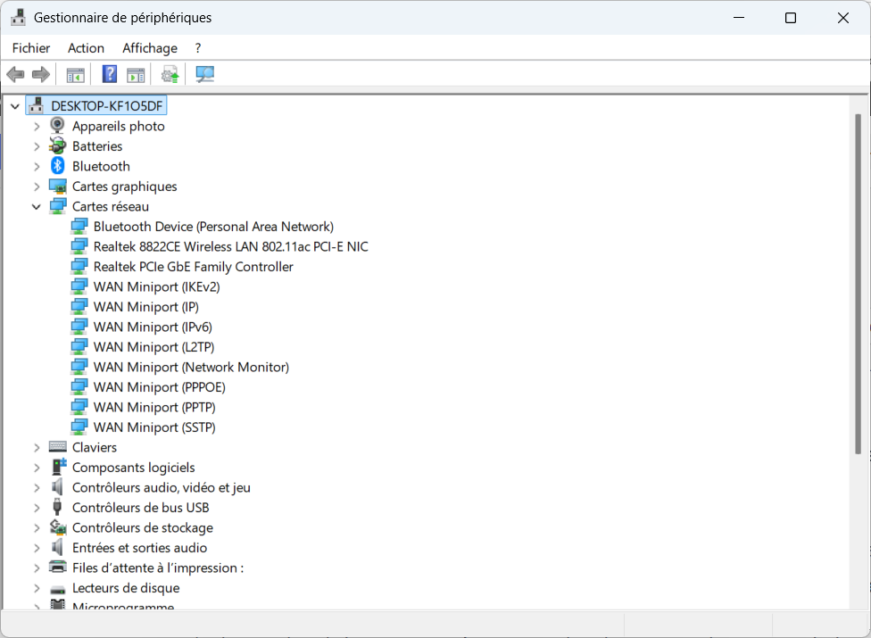
Task: Click the Entrées et sorties audio icon
Action: pyautogui.click(x=57, y=548)
